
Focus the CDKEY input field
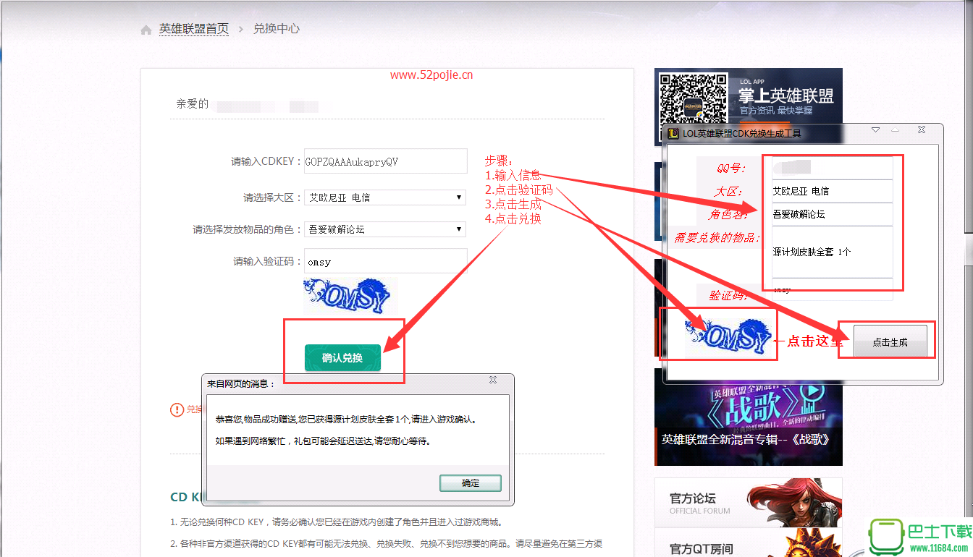point(385,161)
